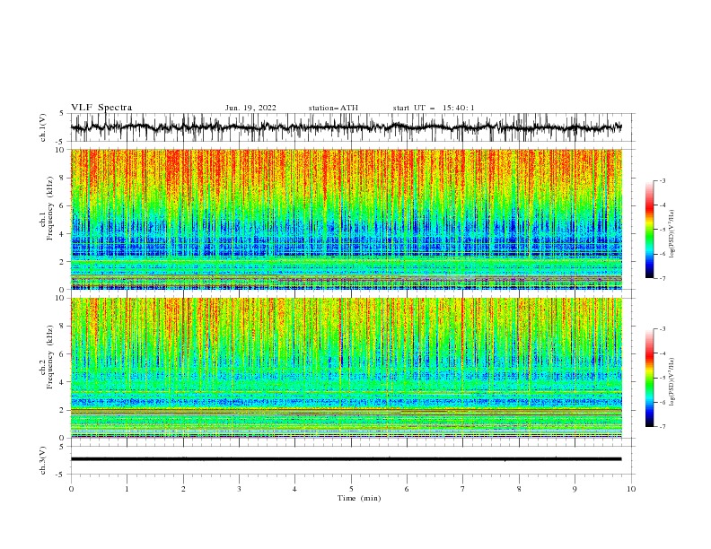
Task: Click the color bar beside ch.2 spectrogram
Action: pyautogui.click(x=650, y=378)
